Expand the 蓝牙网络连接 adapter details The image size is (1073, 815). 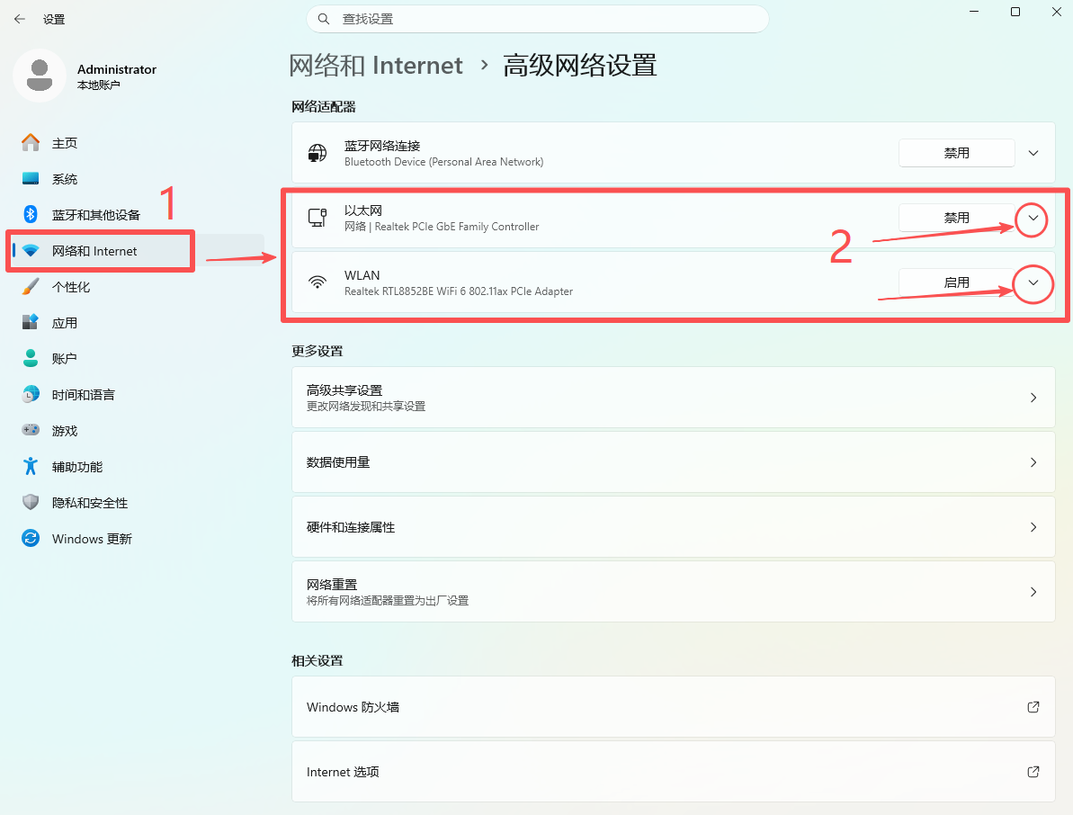[1033, 153]
